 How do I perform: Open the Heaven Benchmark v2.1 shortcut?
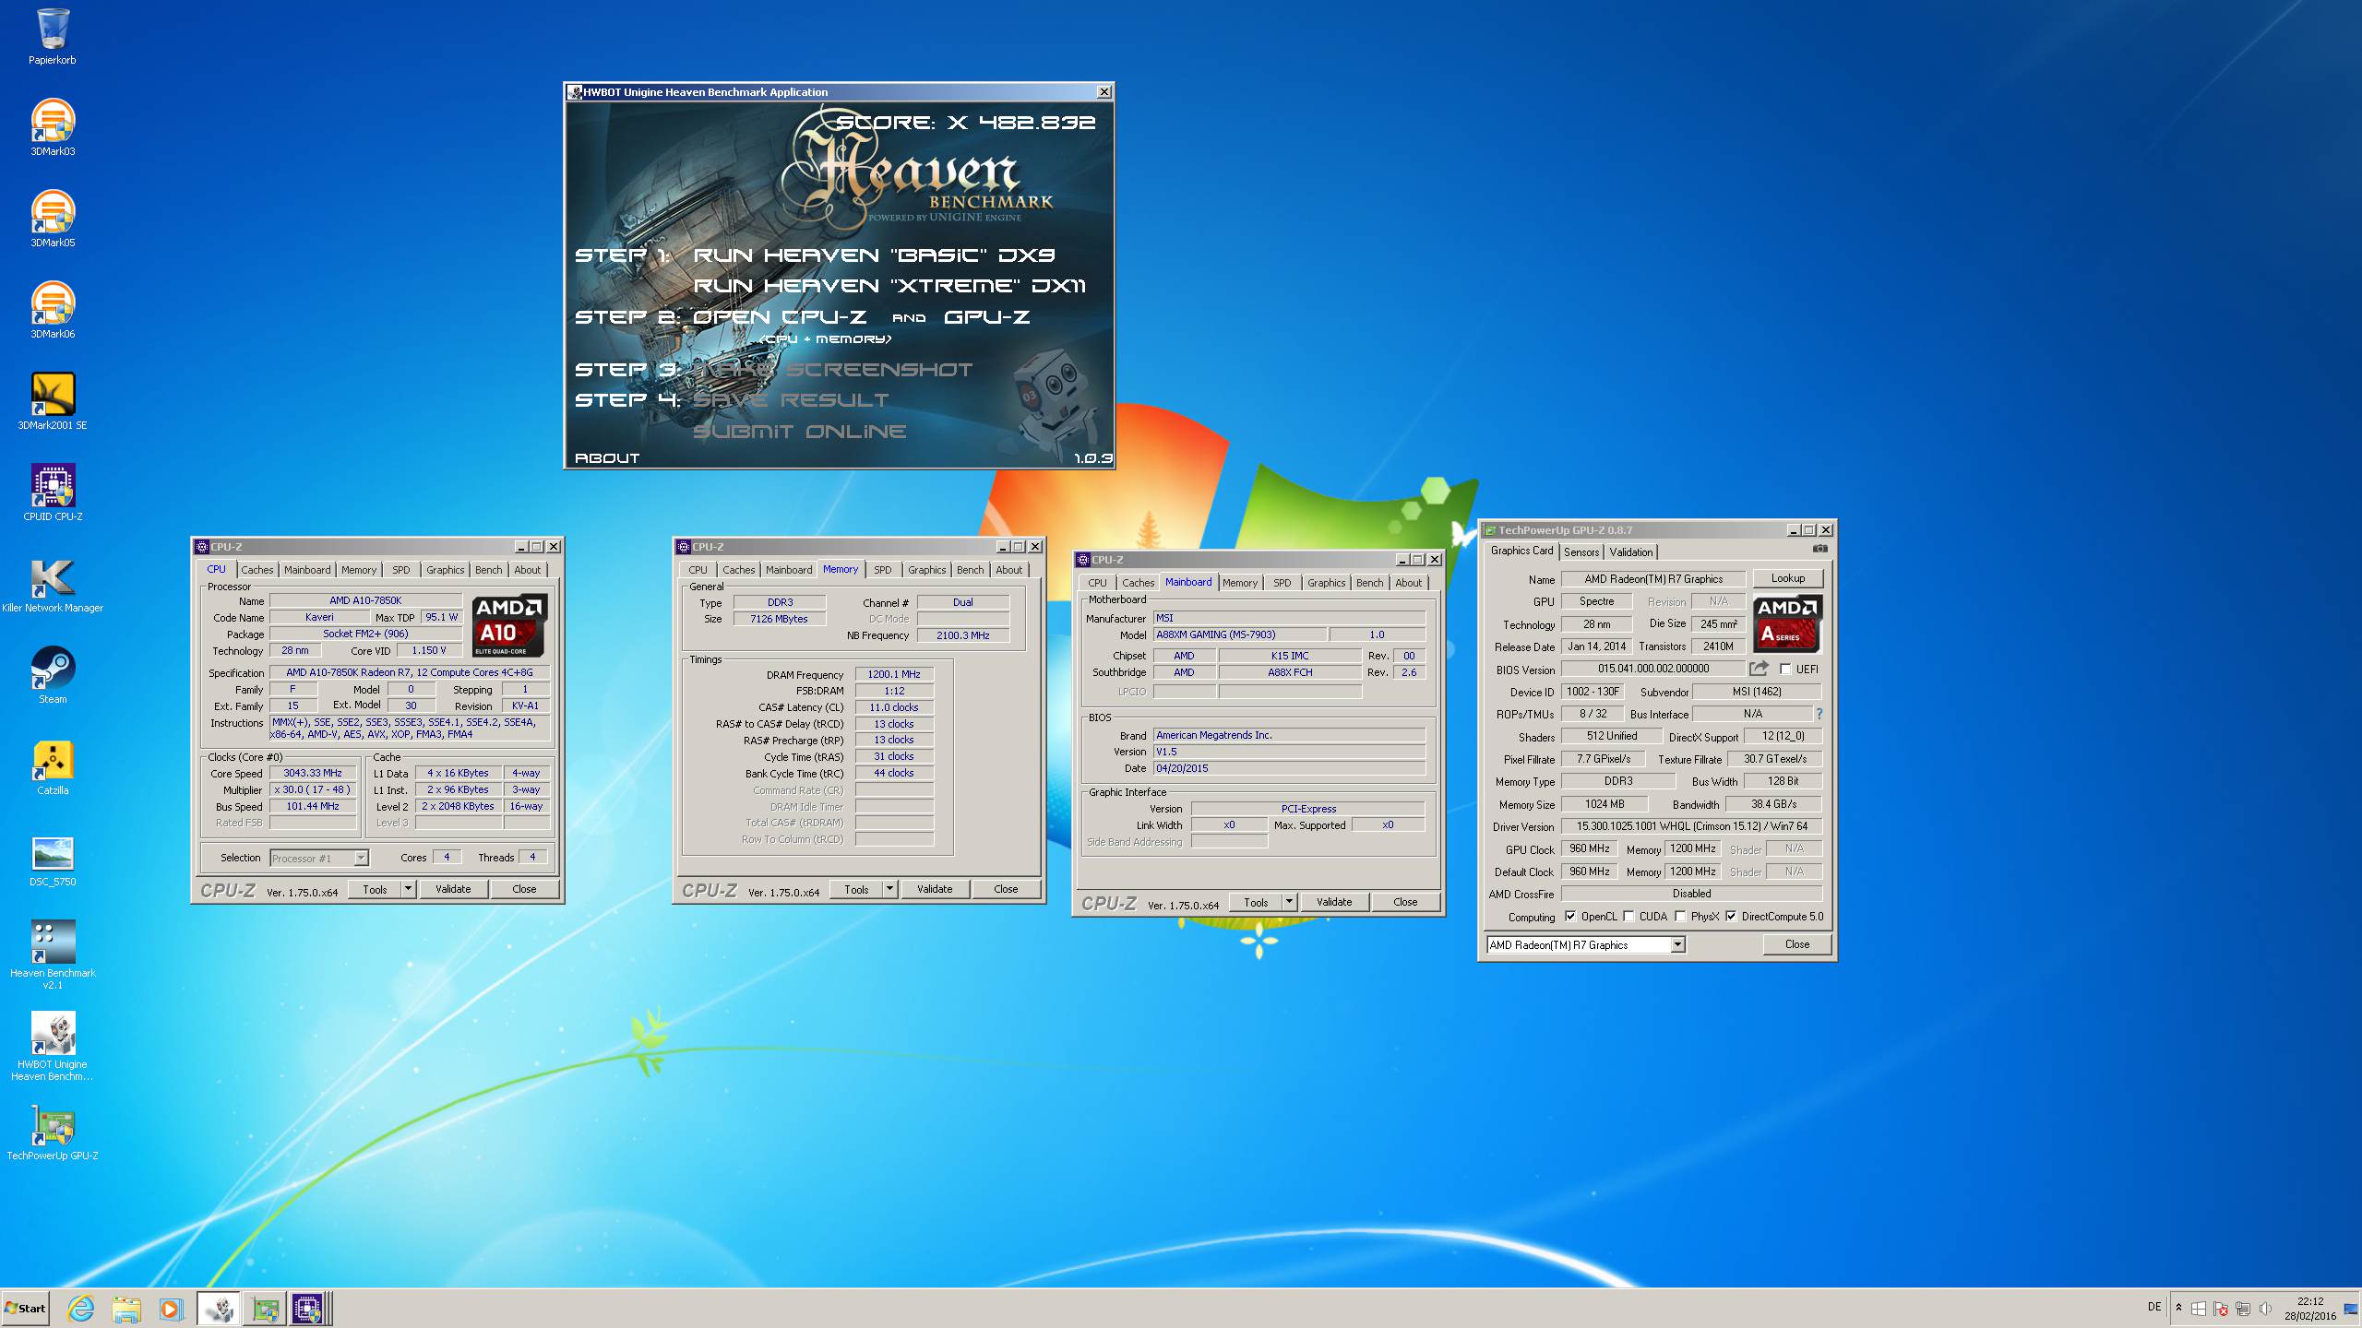tap(53, 954)
